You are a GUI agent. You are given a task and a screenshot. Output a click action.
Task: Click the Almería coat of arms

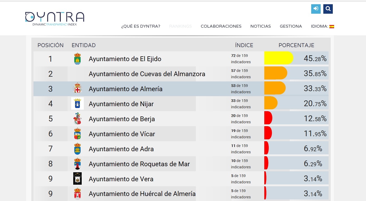point(77,88)
